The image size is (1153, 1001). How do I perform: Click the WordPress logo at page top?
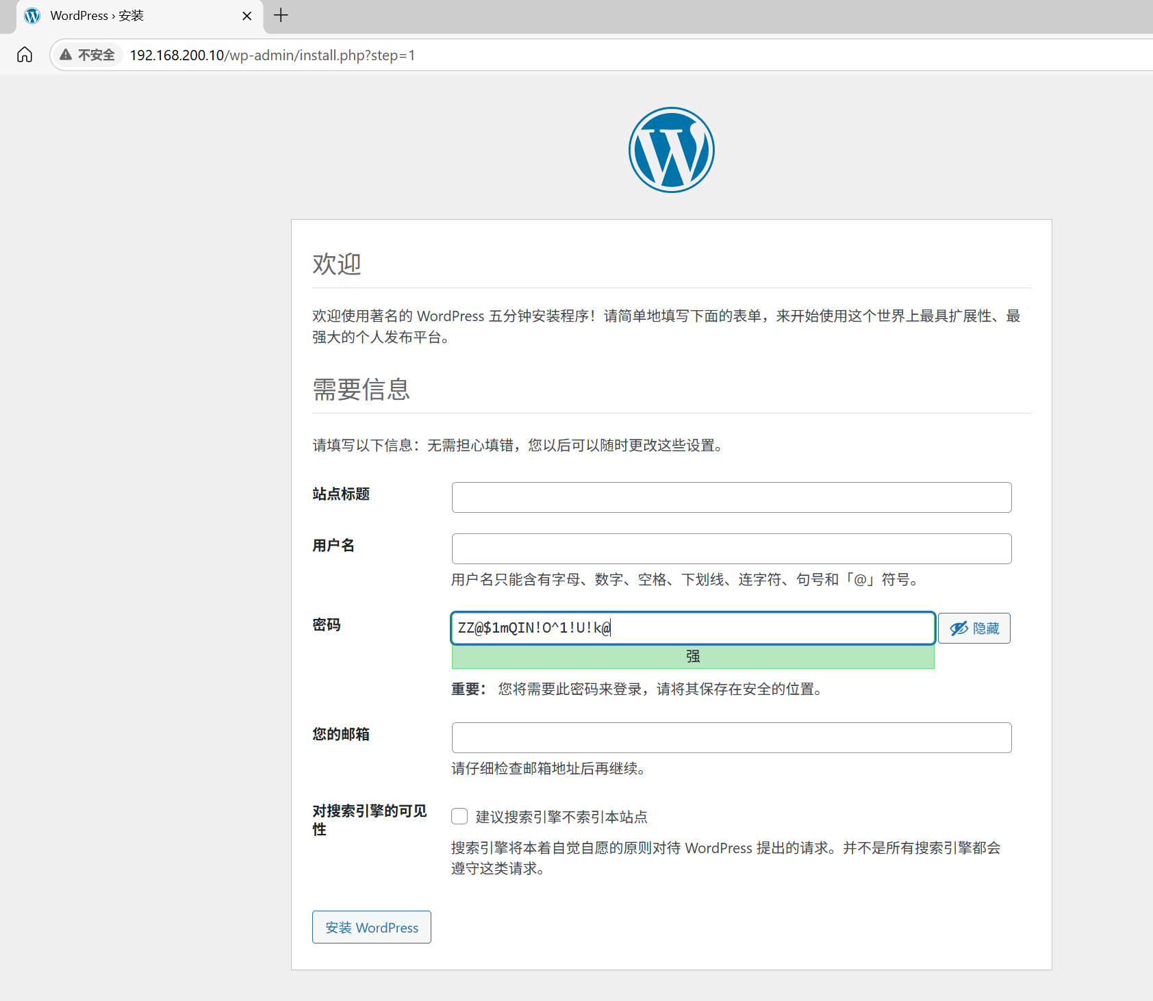pos(672,150)
